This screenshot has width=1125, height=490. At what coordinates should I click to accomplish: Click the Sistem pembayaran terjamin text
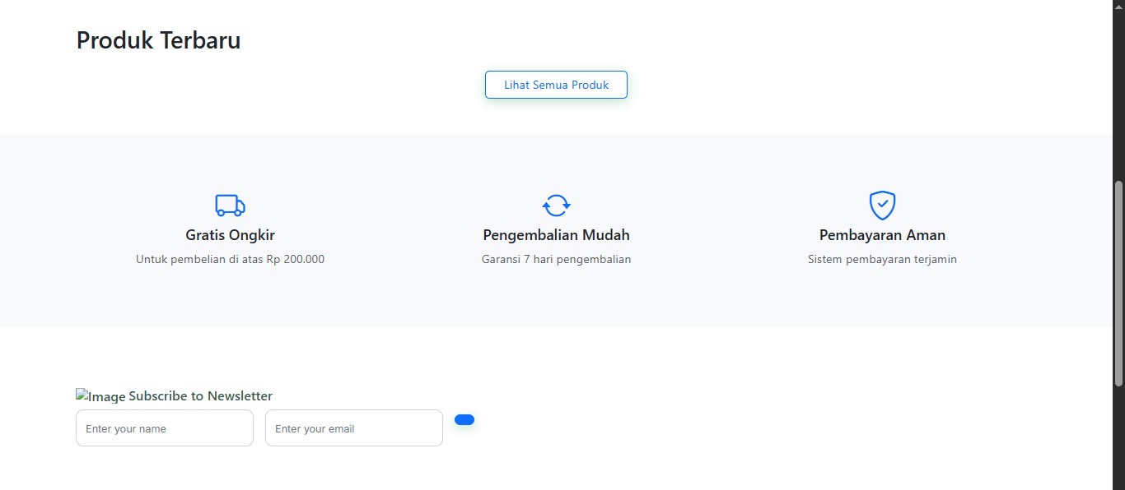point(882,260)
